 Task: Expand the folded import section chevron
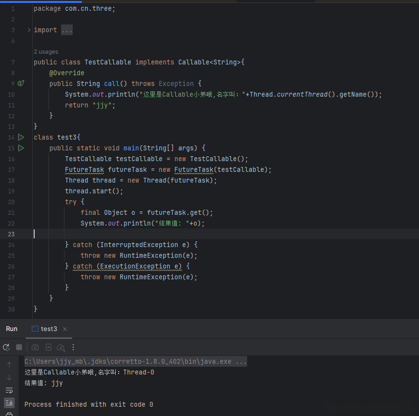[29, 30]
